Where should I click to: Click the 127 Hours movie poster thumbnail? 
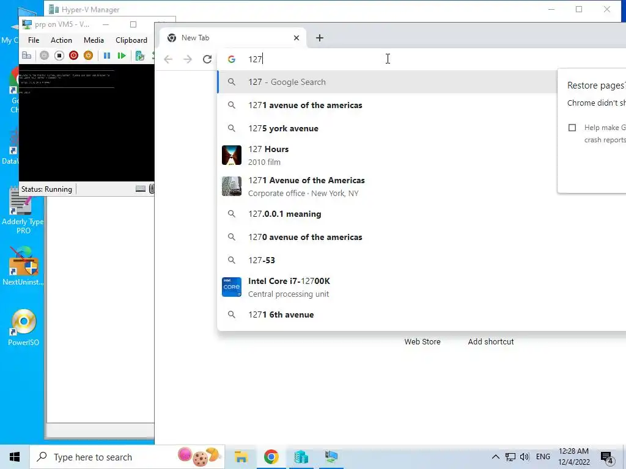click(x=232, y=155)
